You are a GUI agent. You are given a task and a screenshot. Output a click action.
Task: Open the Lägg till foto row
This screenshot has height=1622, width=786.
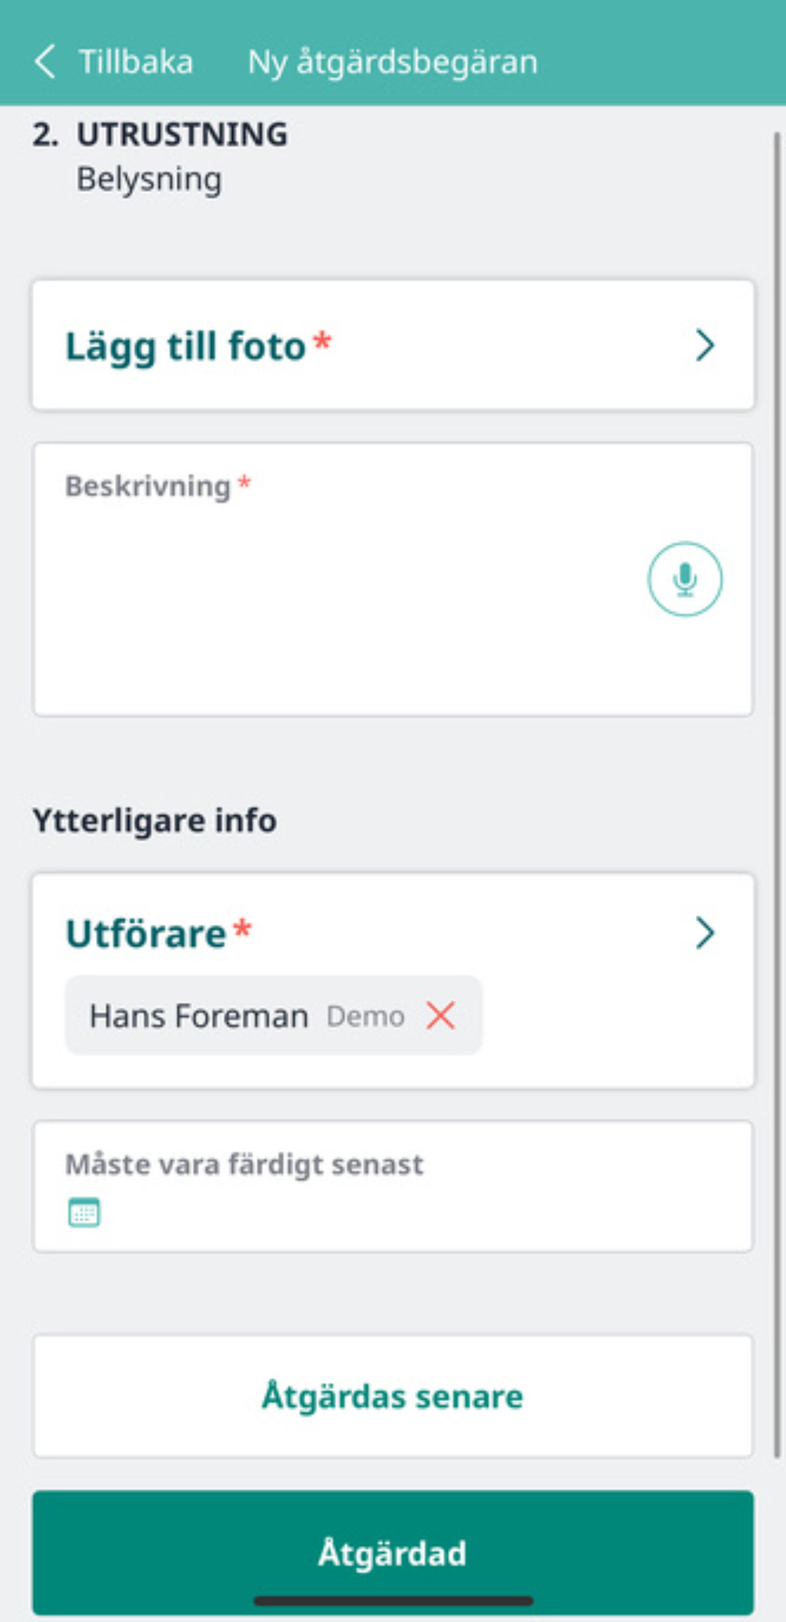point(392,345)
